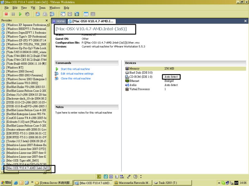Screen dimensions: 249x186
Task: Click the Revert to Snapshot toolbar icon
Action: tap(45, 14)
